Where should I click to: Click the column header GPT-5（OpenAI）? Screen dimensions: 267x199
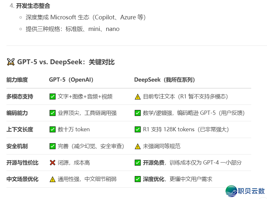(x=71, y=80)
